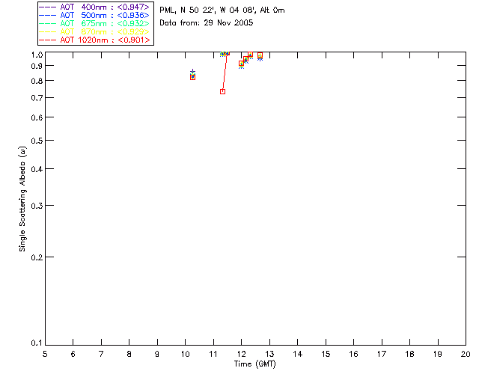The height and width of the screenshot is (383, 479).
Task: Click the x-axis tick label 10
Action: coord(186,354)
